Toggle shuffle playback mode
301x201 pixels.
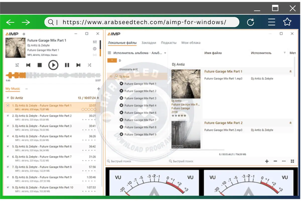(x=89, y=65)
